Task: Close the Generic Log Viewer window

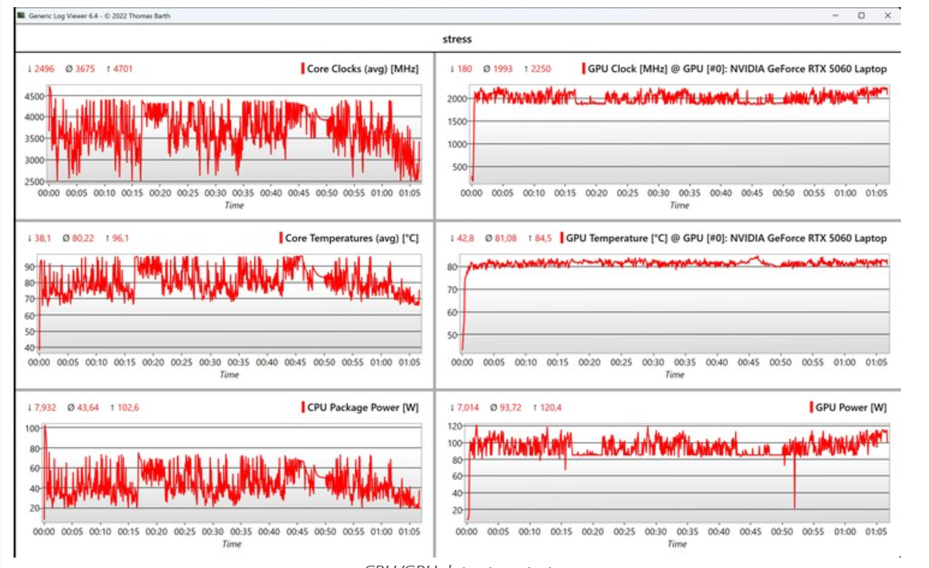Action: (887, 15)
